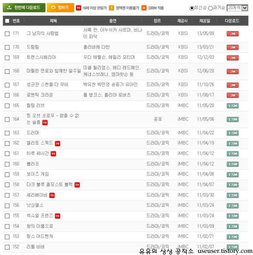
Task: Download 1.5M file for 엘리트 스쿼드
Action: pos(233,143)
